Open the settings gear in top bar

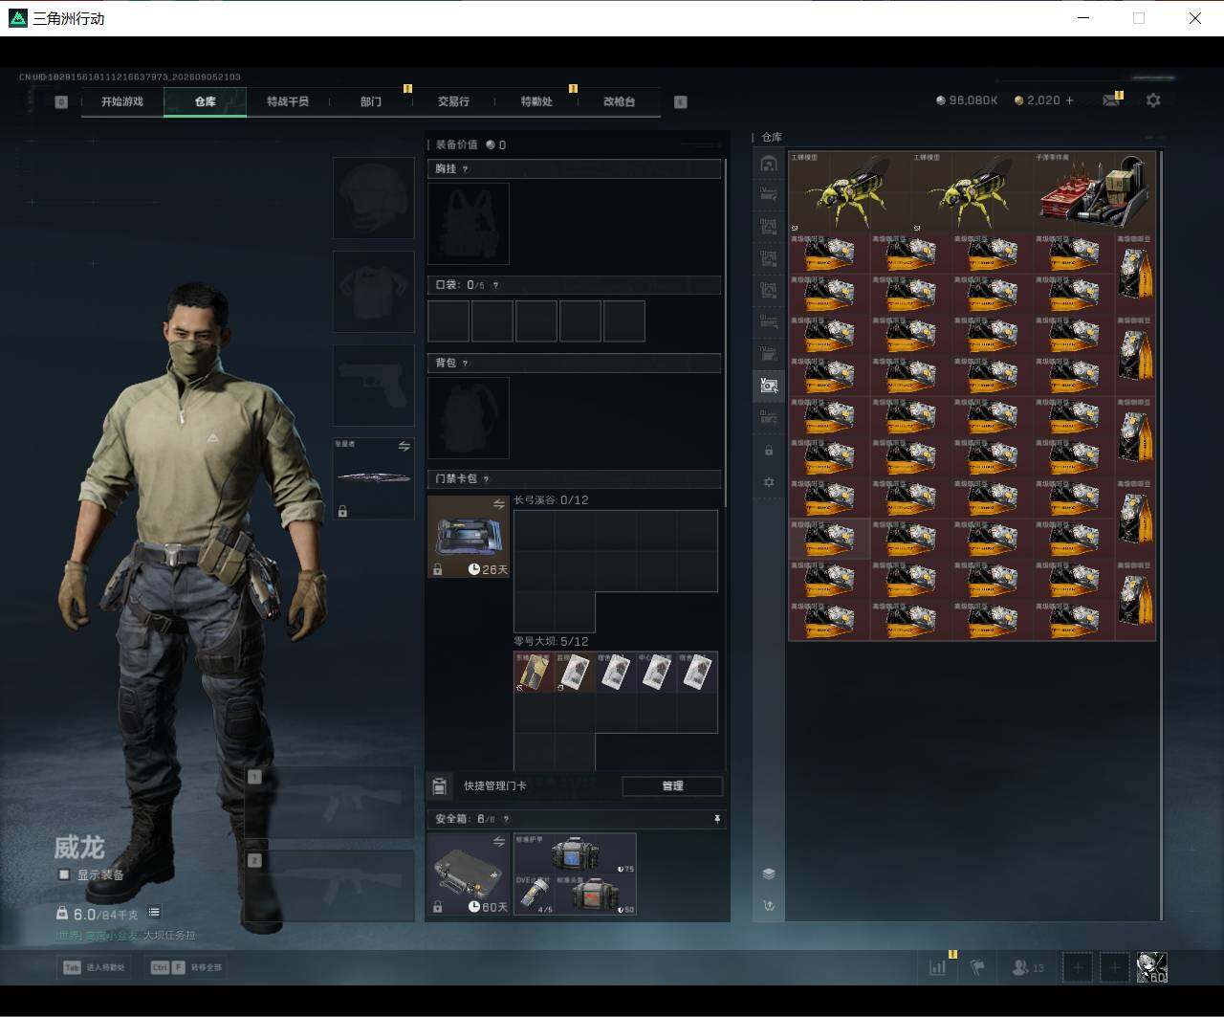[x=1153, y=100]
